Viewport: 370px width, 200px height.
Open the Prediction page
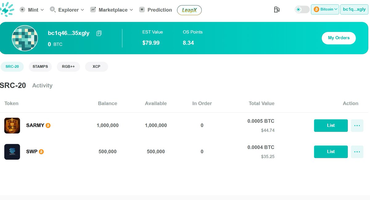[160, 10]
